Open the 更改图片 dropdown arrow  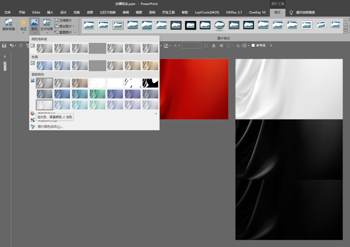coord(74,26)
